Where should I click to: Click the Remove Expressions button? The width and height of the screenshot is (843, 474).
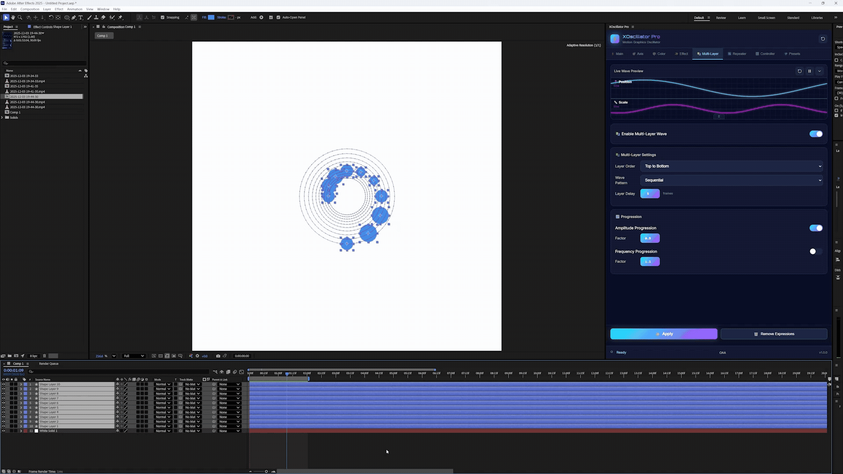pos(774,334)
